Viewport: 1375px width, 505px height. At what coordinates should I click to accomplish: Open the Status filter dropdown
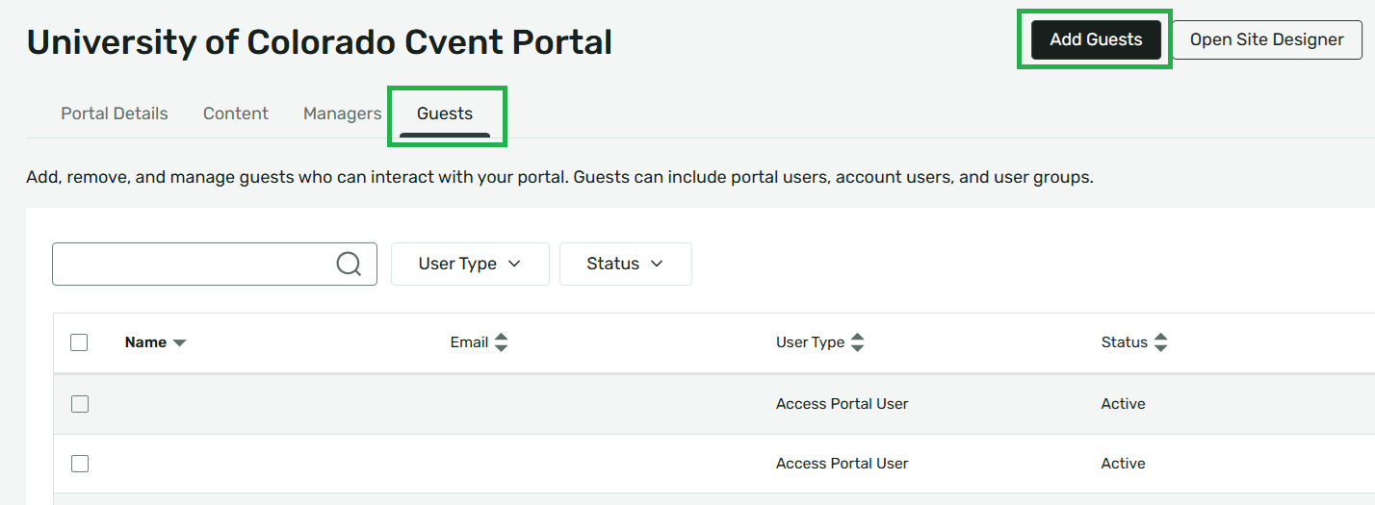626,264
